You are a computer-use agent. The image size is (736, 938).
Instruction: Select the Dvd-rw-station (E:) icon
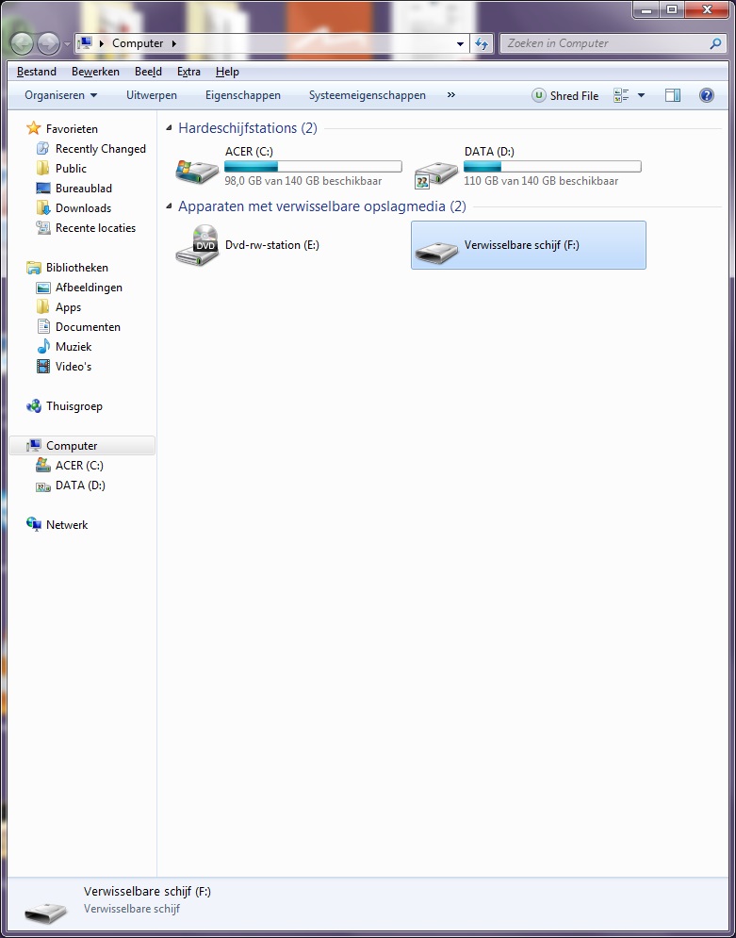(x=197, y=245)
